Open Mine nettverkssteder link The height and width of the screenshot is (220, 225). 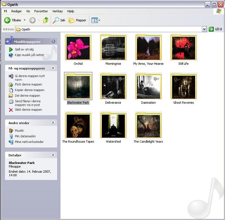tap(29, 142)
